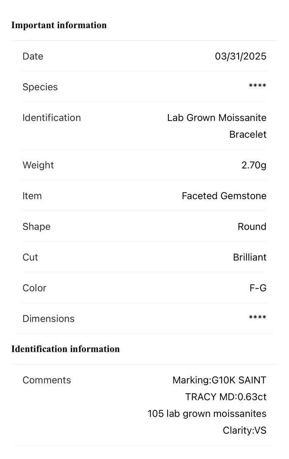Click the Identification field label
289x459 pixels.
52,118
